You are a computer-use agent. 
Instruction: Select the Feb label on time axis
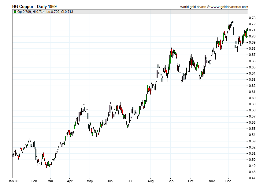[34, 181]
